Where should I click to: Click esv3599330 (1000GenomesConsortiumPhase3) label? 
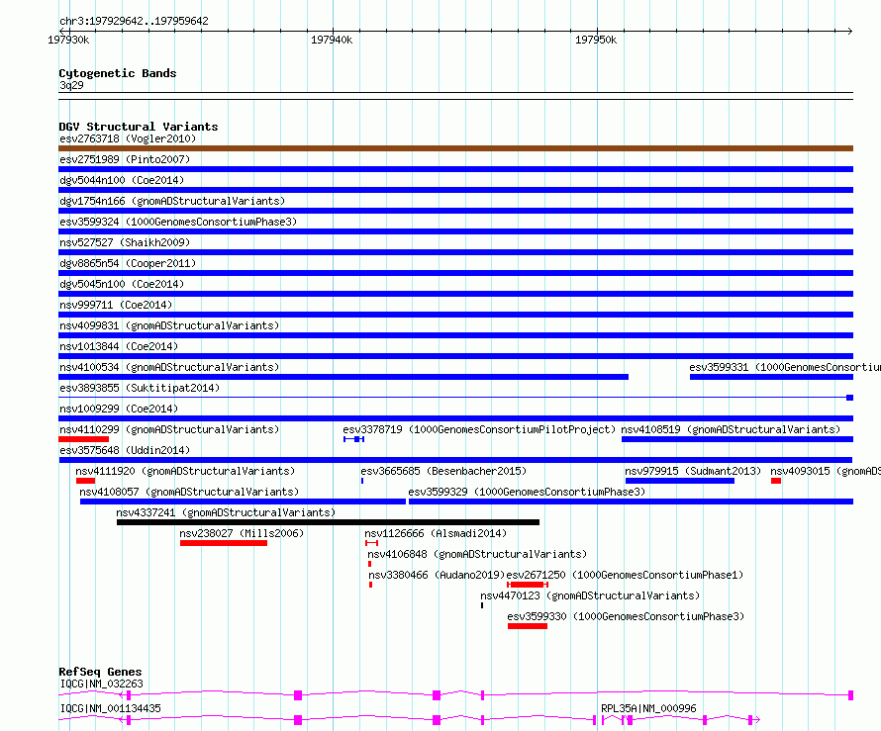pyautogui.click(x=626, y=616)
